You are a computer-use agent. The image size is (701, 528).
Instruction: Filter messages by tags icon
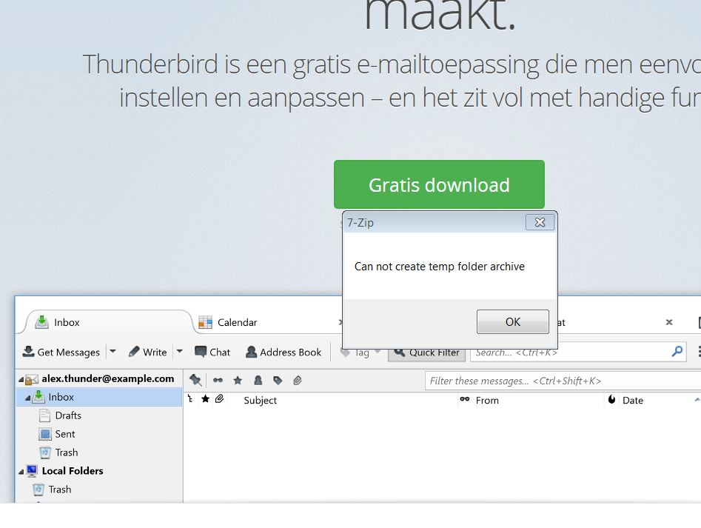tap(277, 380)
